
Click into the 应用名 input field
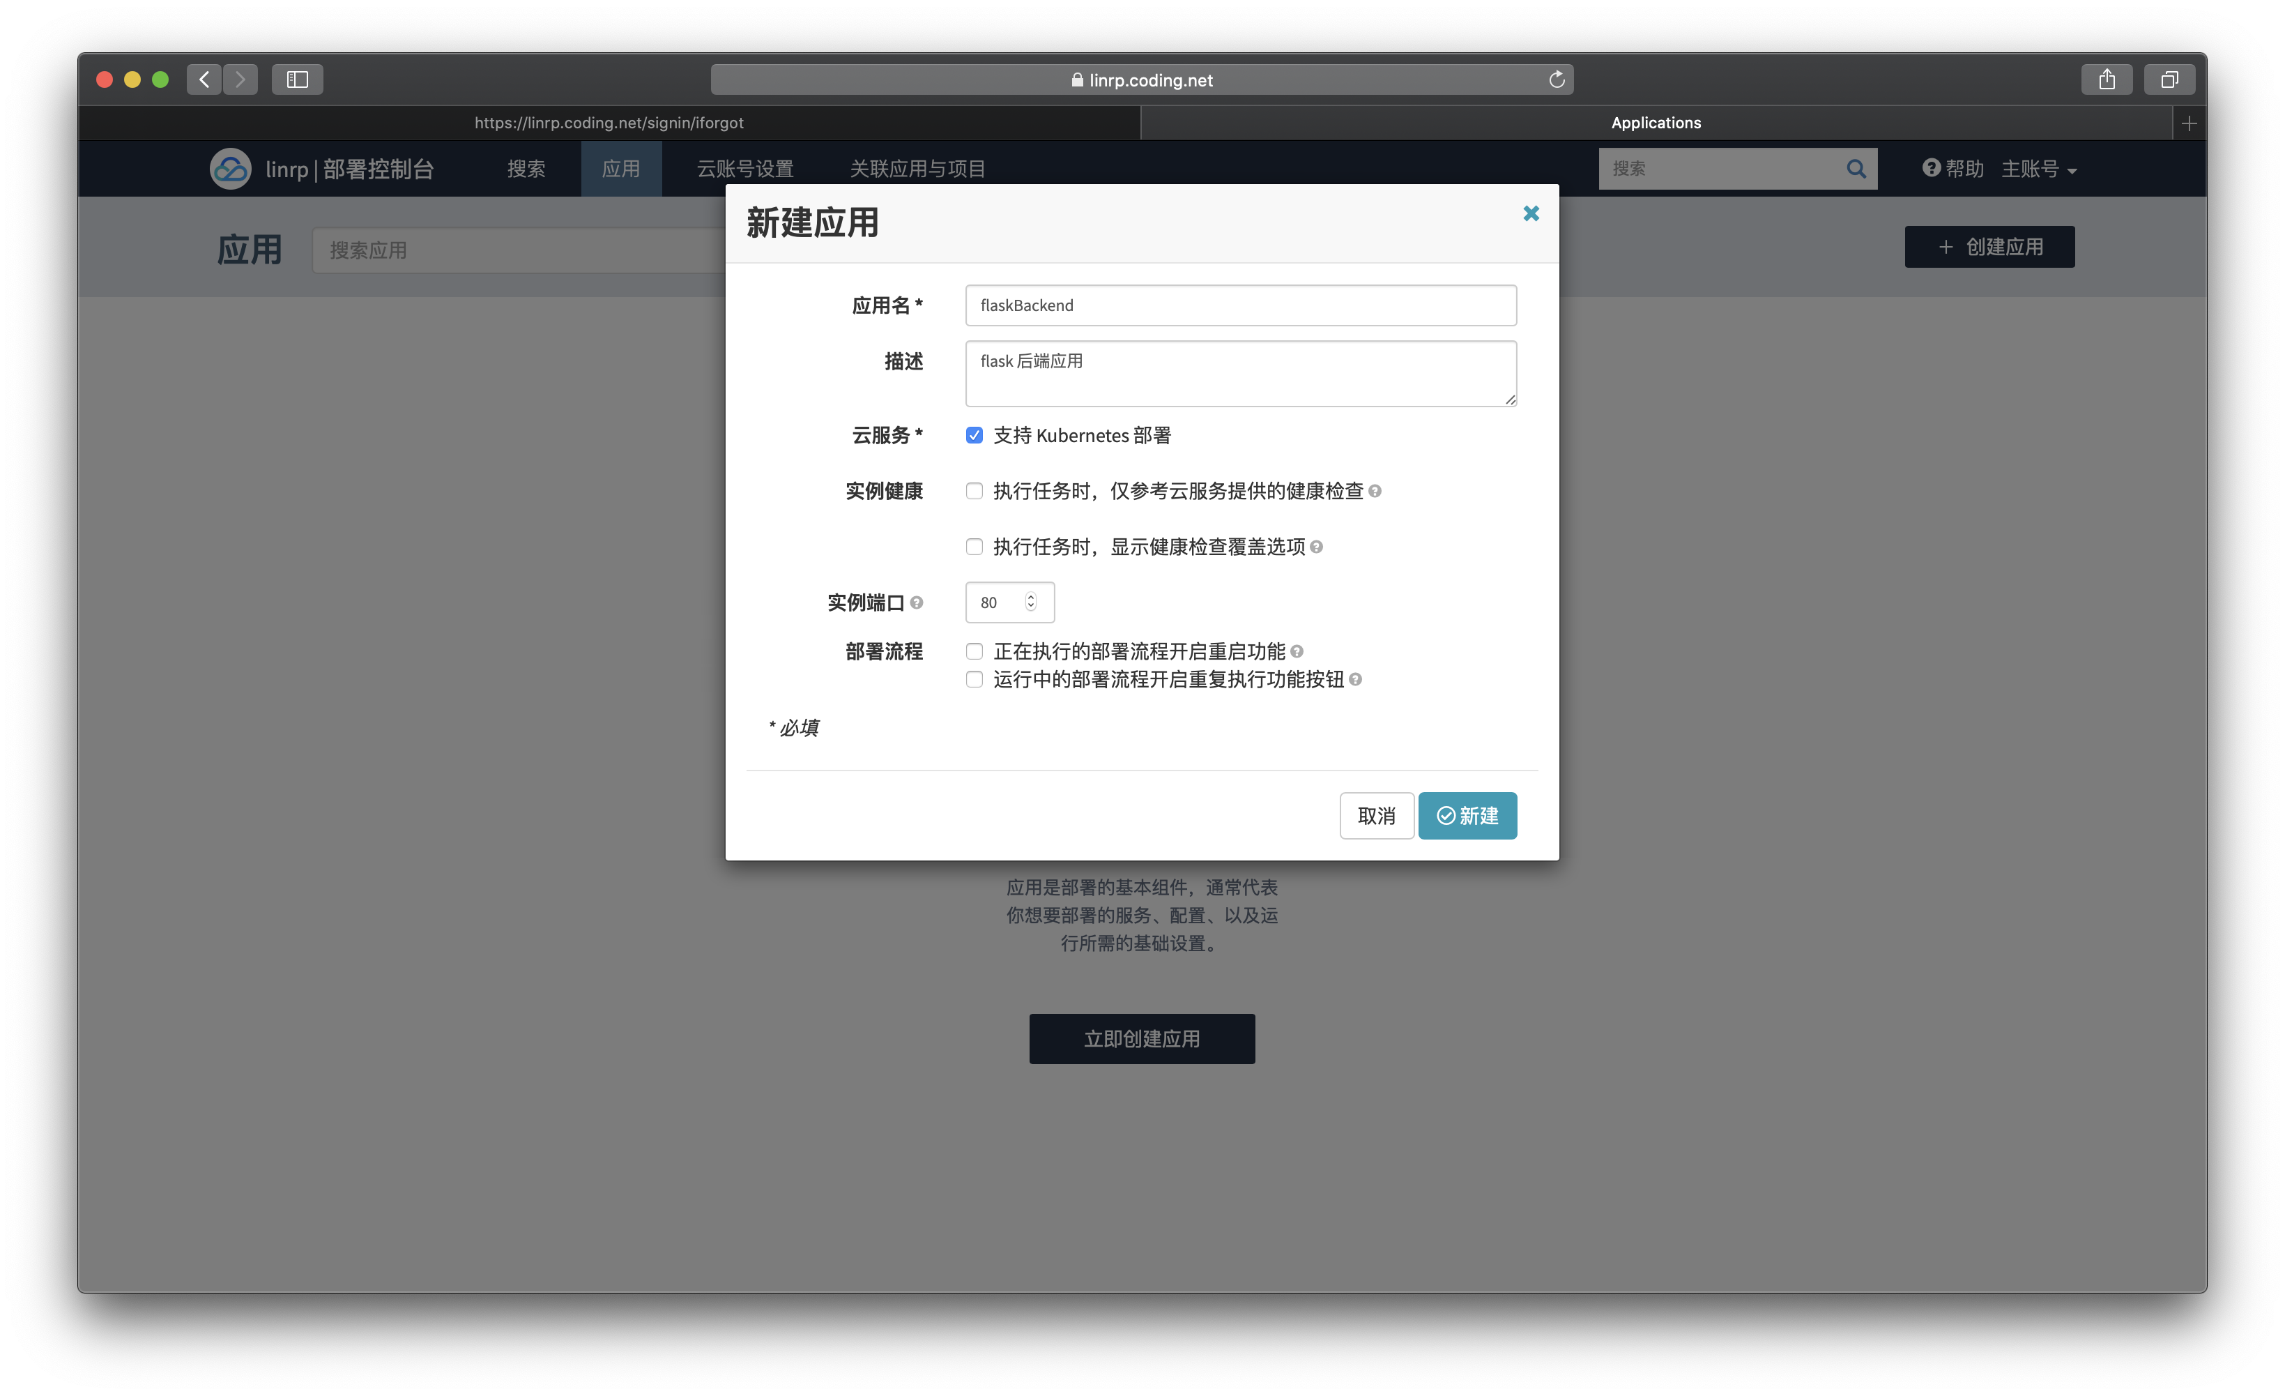[1240, 306]
